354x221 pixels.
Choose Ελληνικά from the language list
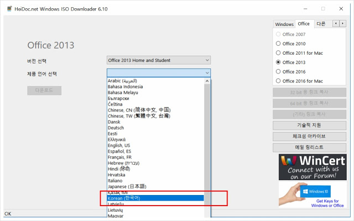point(155,139)
